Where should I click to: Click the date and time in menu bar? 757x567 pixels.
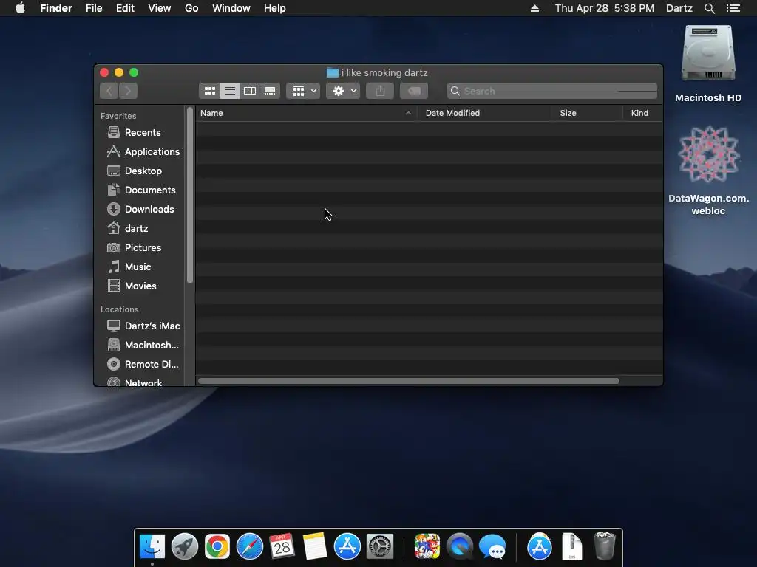[x=605, y=8]
